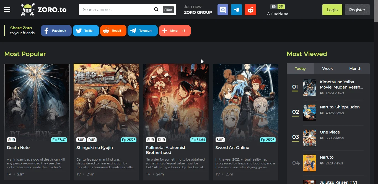Click Naruto: Shippuuden small thumbnail
The image size is (378, 184).
click(x=310, y=113)
